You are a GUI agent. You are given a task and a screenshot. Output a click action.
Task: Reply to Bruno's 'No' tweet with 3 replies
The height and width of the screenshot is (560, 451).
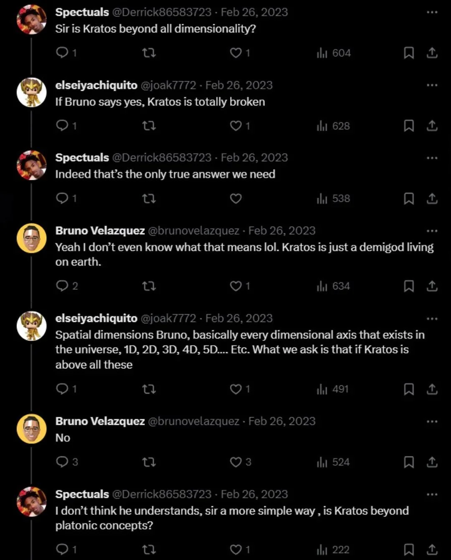click(67, 462)
